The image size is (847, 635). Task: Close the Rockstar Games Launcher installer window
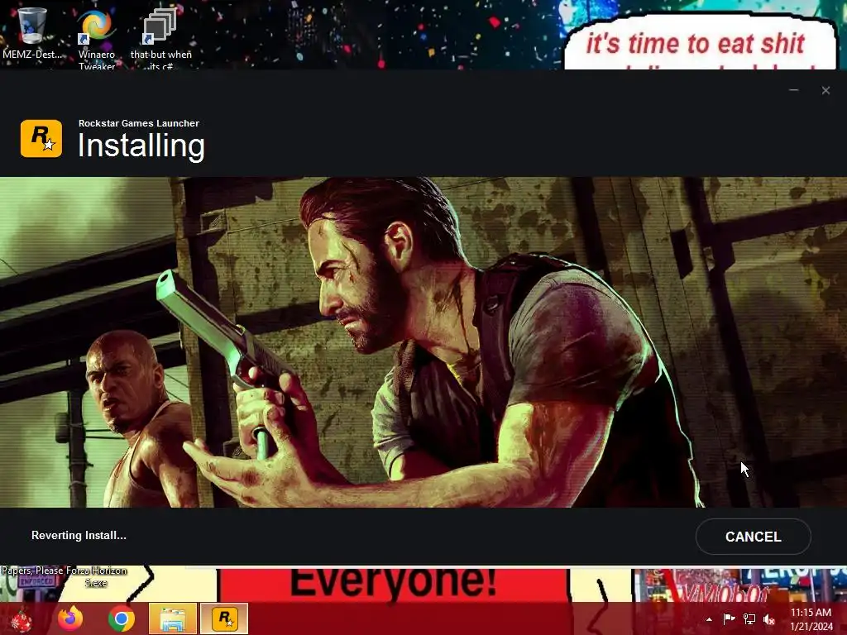pyautogui.click(x=825, y=90)
